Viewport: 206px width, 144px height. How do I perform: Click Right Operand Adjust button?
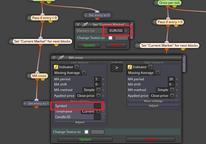(x=154, y=106)
